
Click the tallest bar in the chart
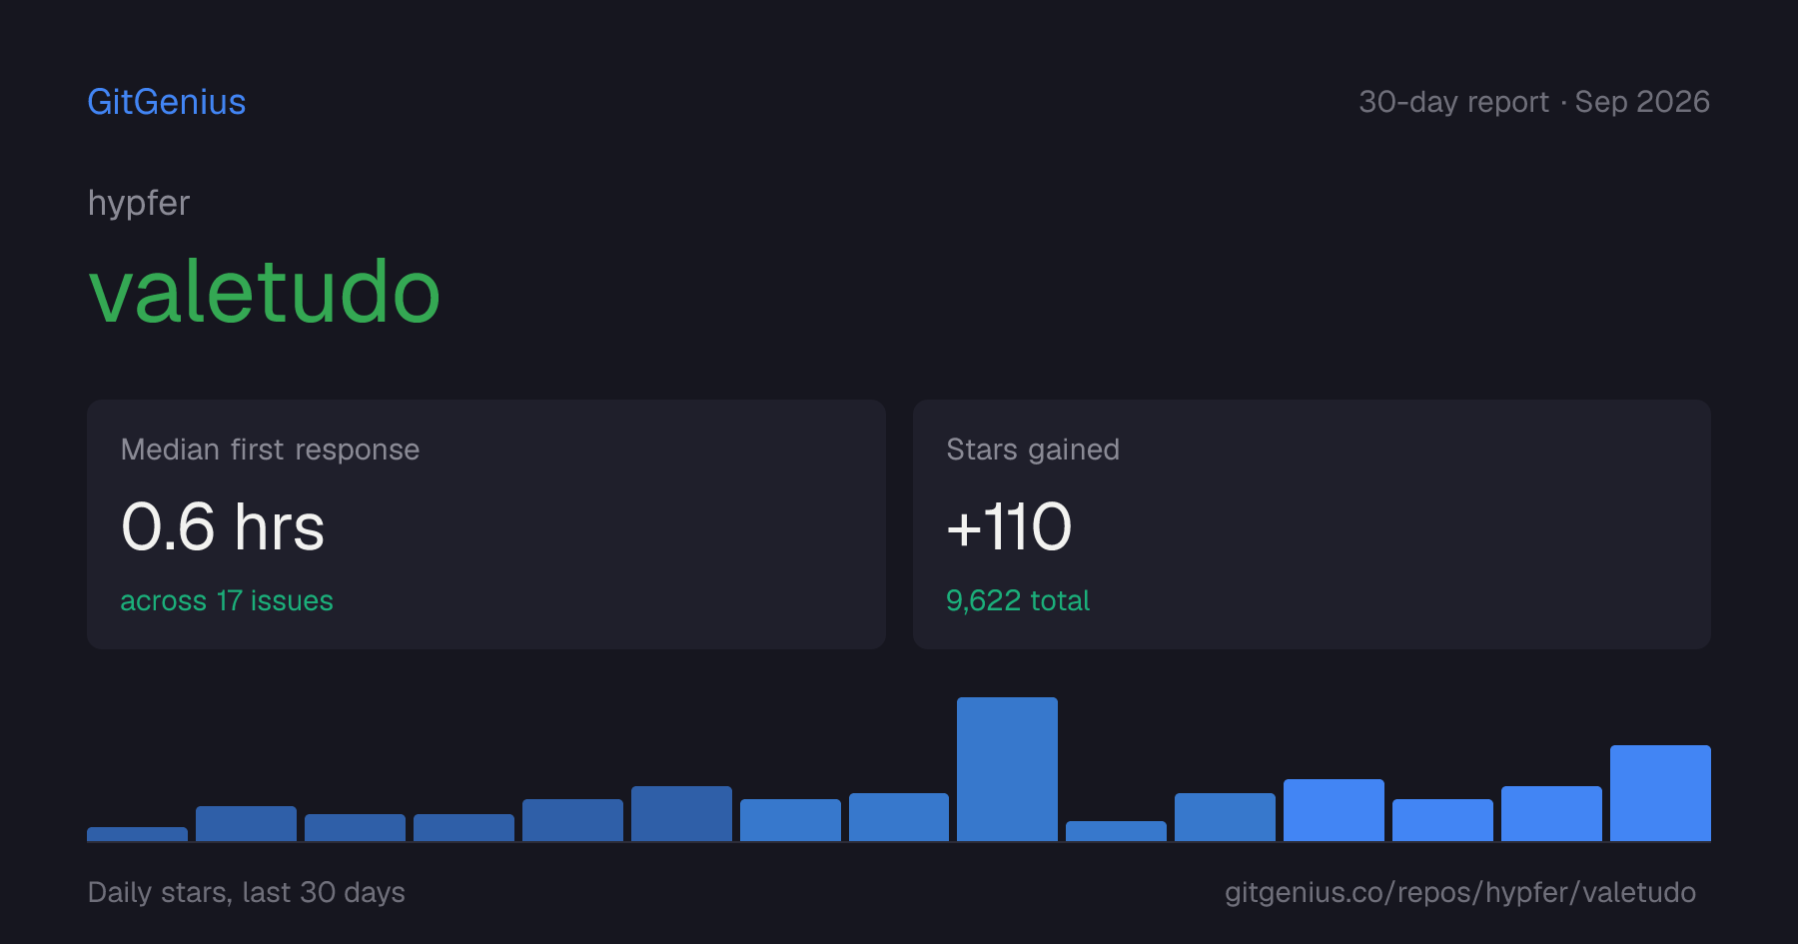click(x=1007, y=769)
